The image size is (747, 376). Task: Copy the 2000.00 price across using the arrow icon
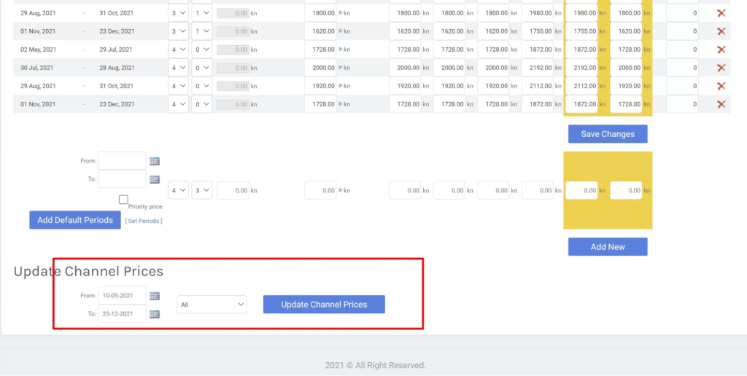[341, 68]
